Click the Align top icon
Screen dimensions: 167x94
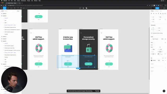pos(158,14)
